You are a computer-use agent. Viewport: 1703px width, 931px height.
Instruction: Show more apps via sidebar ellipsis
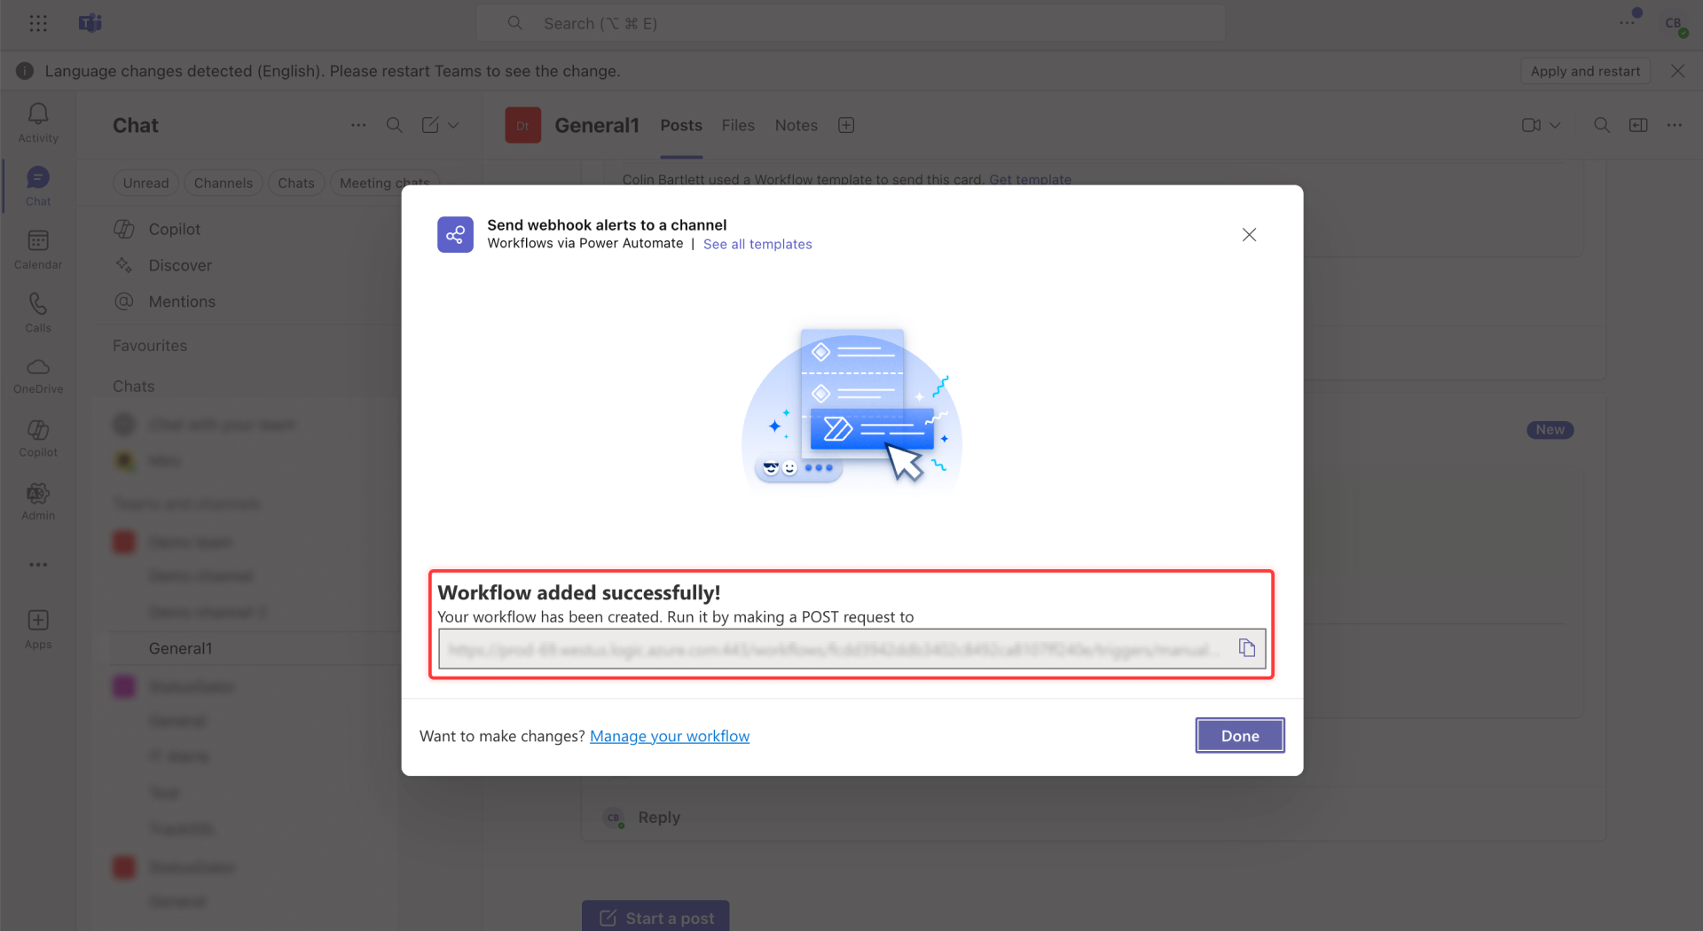coord(38,565)
